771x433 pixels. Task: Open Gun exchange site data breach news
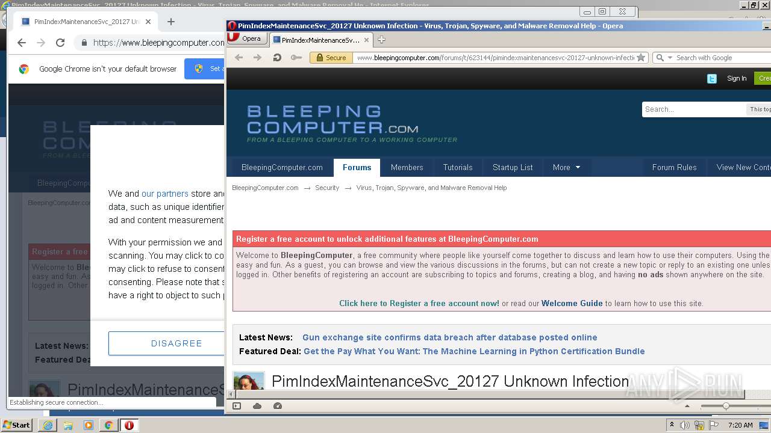click(450, 337)
